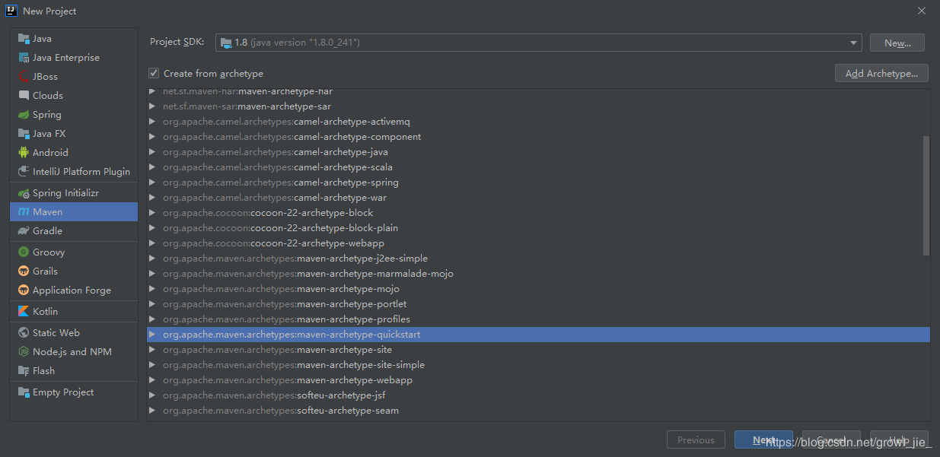Click the Kotlin icon
Viewport: 940px width, 457px height.
point(23,312)
